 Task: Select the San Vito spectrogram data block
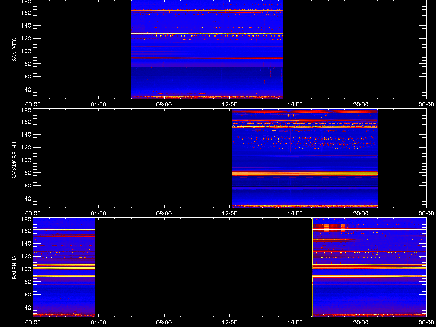(207, 49)
